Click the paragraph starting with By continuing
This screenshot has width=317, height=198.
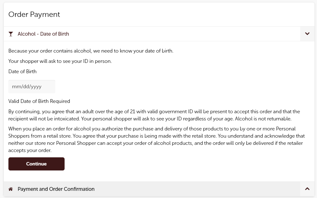(x=154, y=115)
